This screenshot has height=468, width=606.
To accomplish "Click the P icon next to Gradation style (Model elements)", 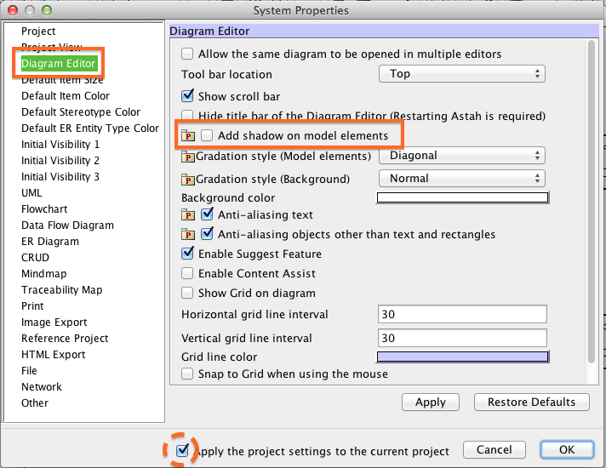I will (x=188, y=157).
